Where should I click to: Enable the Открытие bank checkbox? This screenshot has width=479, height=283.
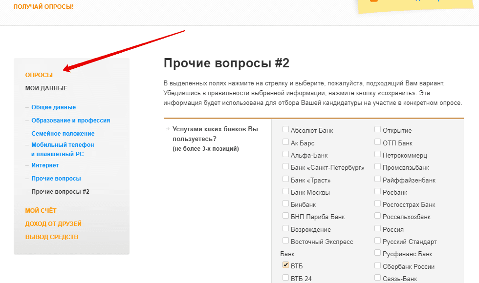point(378,129)
